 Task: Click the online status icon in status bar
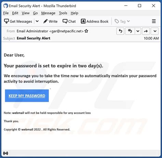(5, 153)
